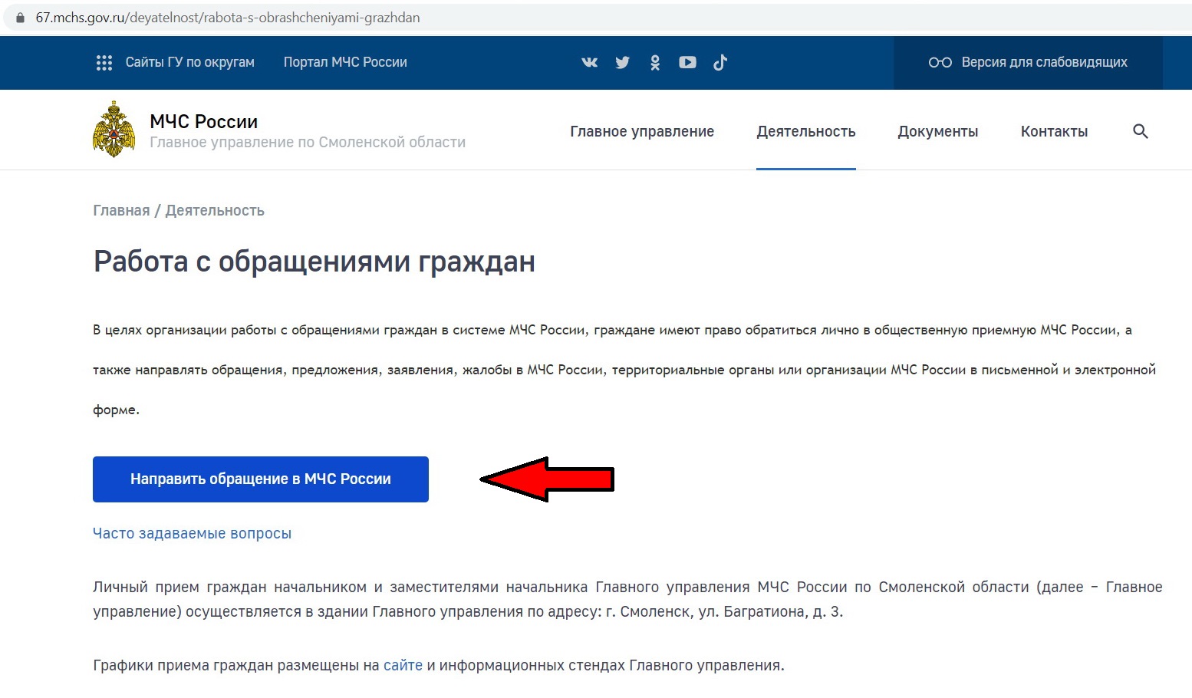1192x698 pixels.
Task: Open the Документы menu
Action: (x=938, y=131)
